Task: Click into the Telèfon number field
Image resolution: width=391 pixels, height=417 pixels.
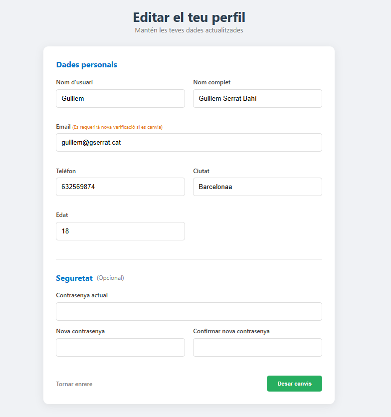Action: pyautogui.click(x=120, y=187)
